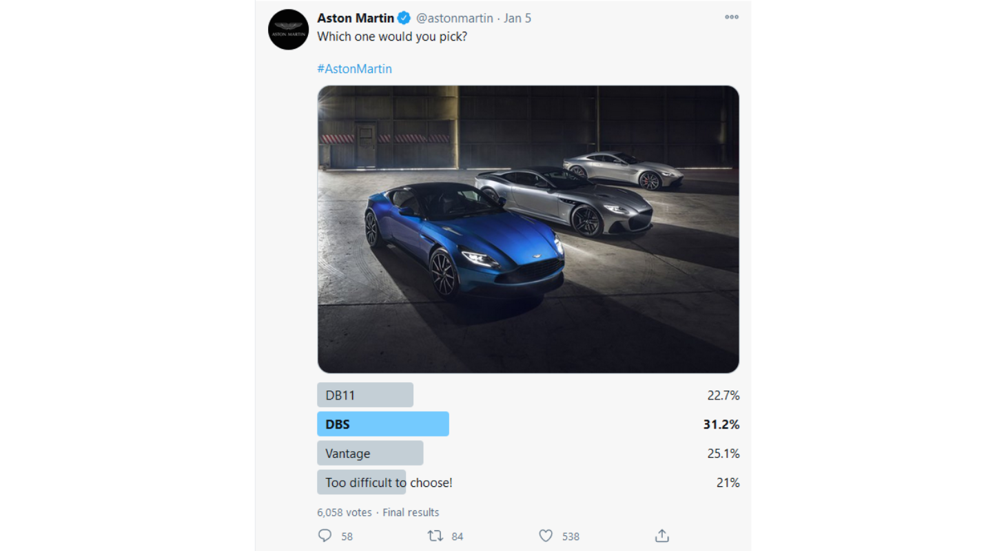Click the Aston Martin display name
The width and height of the screenshot is (1006, 551).
(356, 18)
